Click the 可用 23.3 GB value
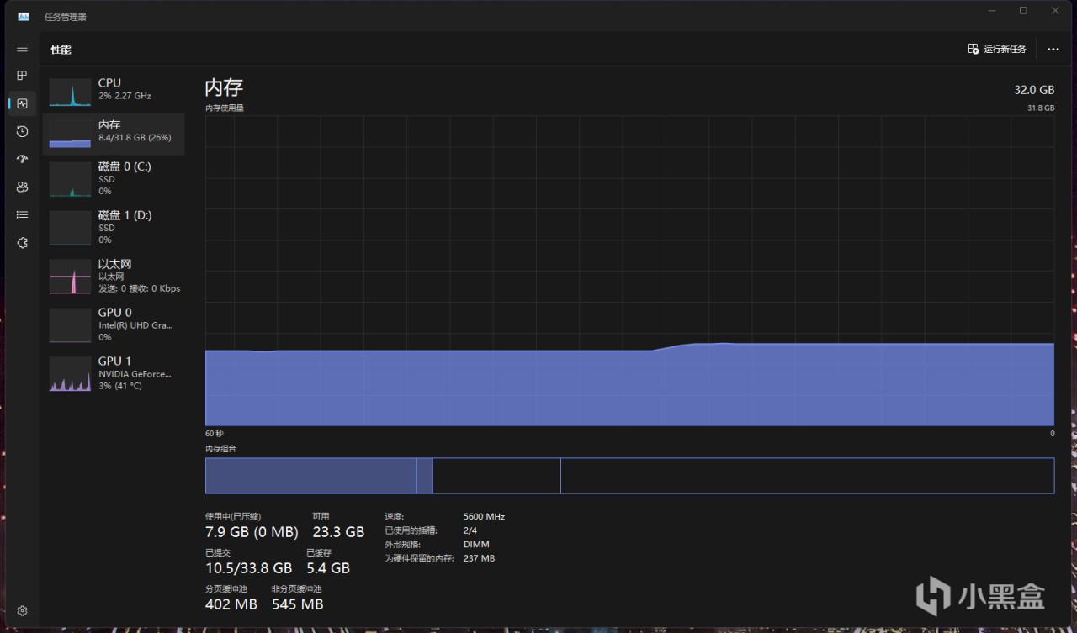Screen dimensions: 1077x633 click(338, 532)
